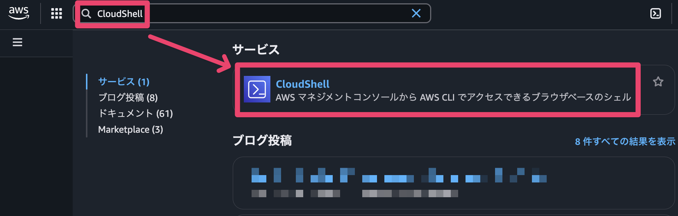Select the ブログ投稿 (8) filter
The image size is (678, 216).
tap(128, 98)
